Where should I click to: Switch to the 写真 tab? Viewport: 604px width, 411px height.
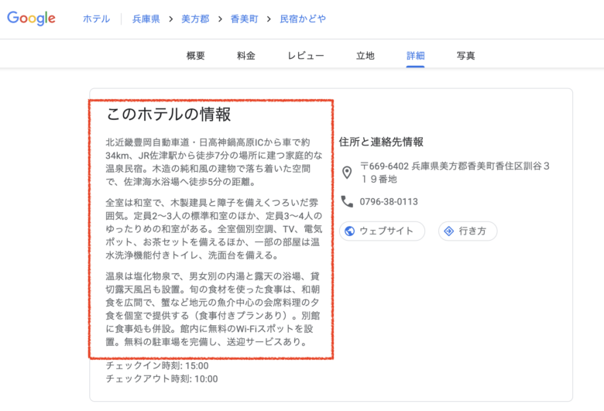pyautogui.click(x=465, y=56)
